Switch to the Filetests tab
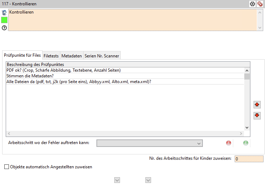Screen dimensions: 265x184 (51, 56)
